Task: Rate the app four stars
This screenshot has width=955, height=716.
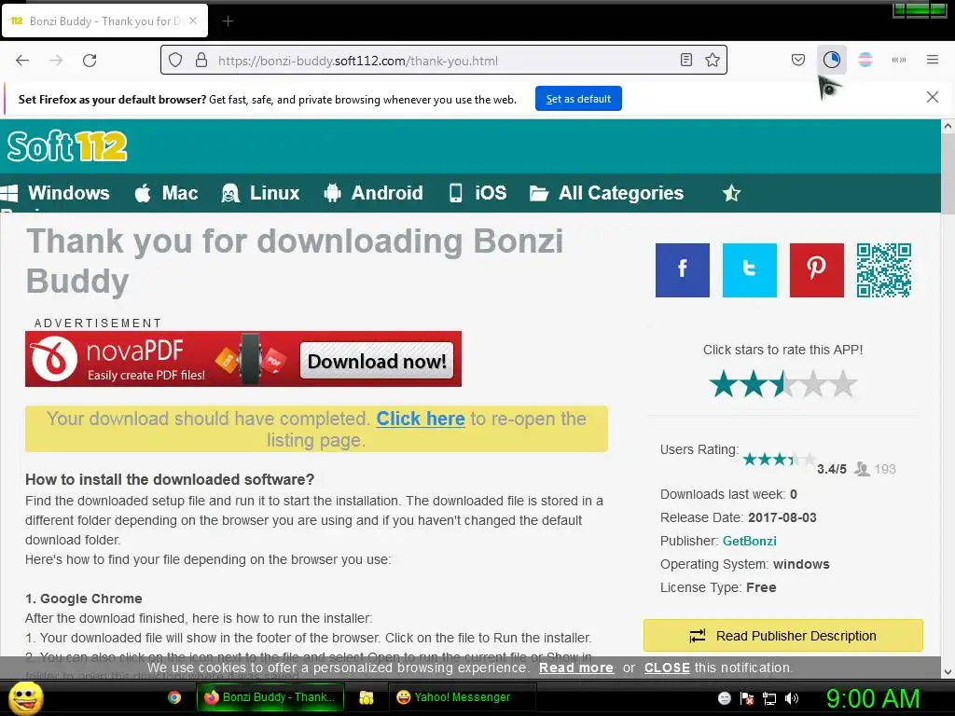Action: tap(813, 384)
